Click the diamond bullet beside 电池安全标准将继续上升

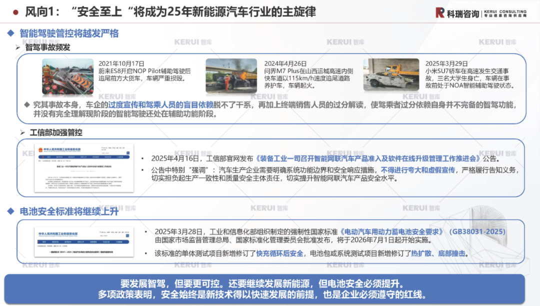[x=11, y=211]
